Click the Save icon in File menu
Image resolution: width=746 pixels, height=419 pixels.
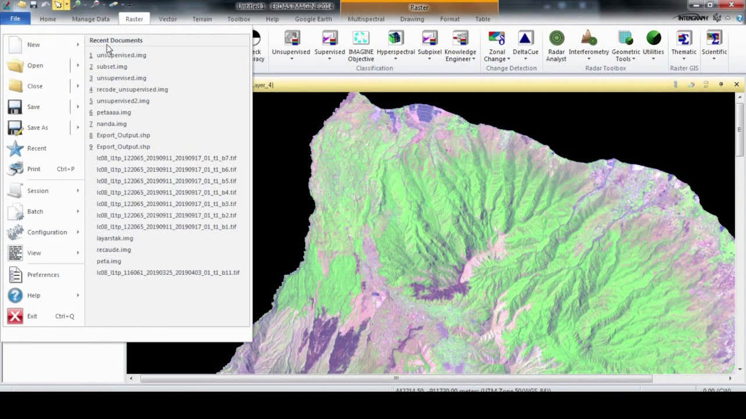tap(15, 107)
